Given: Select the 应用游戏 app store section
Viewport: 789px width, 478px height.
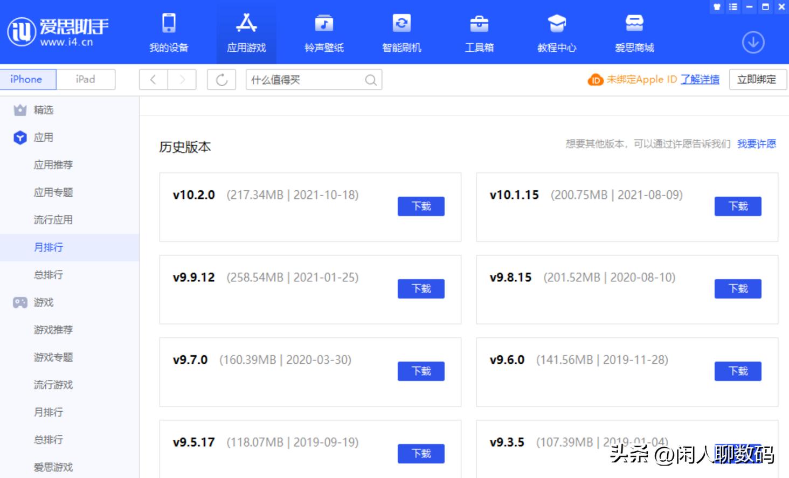Looking at the screenshot, I should [x=246, y=32].
